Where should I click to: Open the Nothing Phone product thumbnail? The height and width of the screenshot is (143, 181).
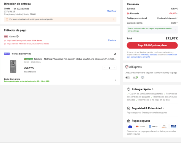[13, 66]
